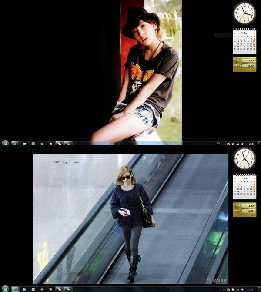Click the month title in hat-wallpaper desktop calendar
Image resolution: width=261 pixels, height=292 pixels.
point(244,33)
